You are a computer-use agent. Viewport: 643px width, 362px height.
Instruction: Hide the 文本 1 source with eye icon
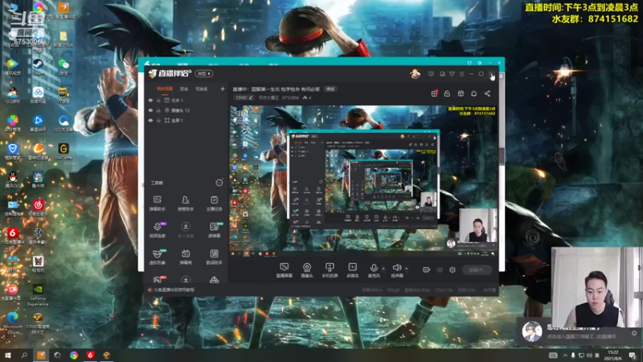coord(150,100)
